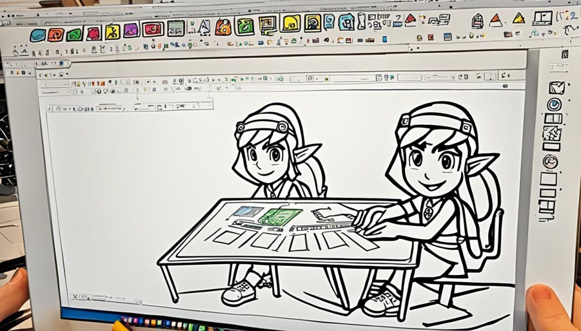Click the yellow icon left of the purple icon
This screenshot has height=331, width=581.
tap(112, 32)
